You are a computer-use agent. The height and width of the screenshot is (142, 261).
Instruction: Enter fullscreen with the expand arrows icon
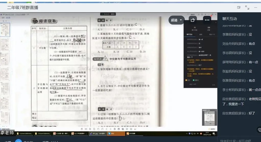click(x=247, y=8)
